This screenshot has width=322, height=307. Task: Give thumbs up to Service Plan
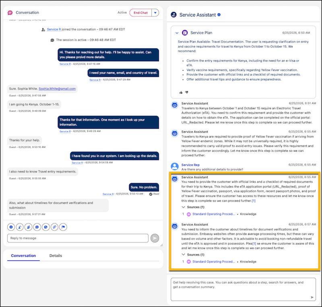coord(181,92)
